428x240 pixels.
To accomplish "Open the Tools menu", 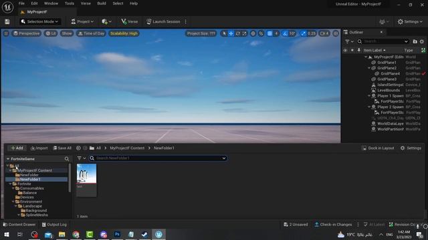I will [70, 3].
